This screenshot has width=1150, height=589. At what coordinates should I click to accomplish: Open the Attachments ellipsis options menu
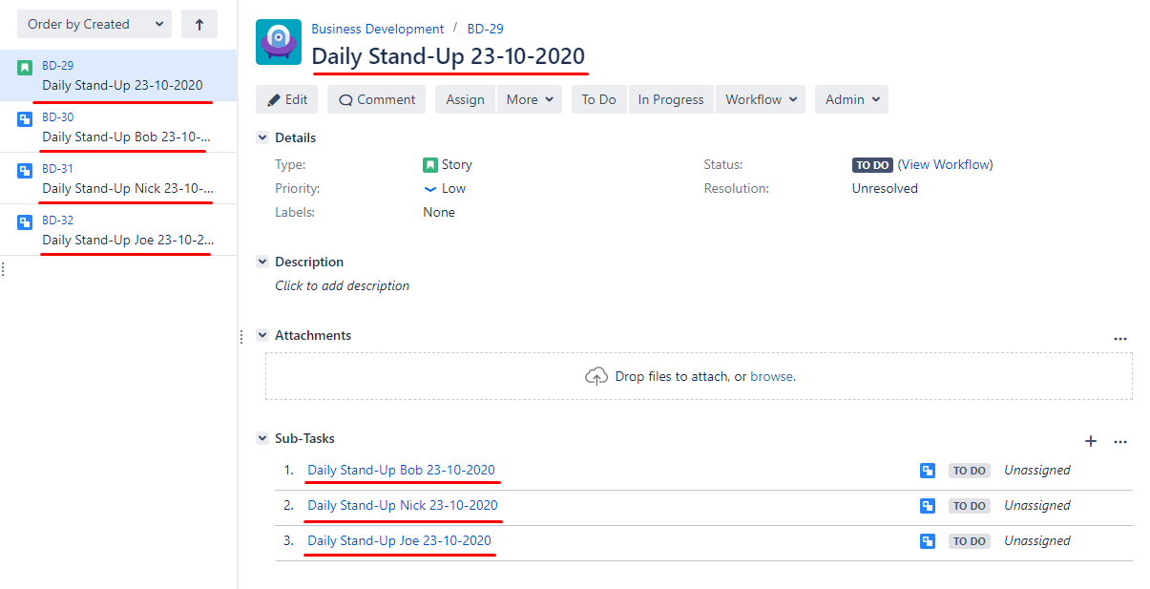[1120, 339]
